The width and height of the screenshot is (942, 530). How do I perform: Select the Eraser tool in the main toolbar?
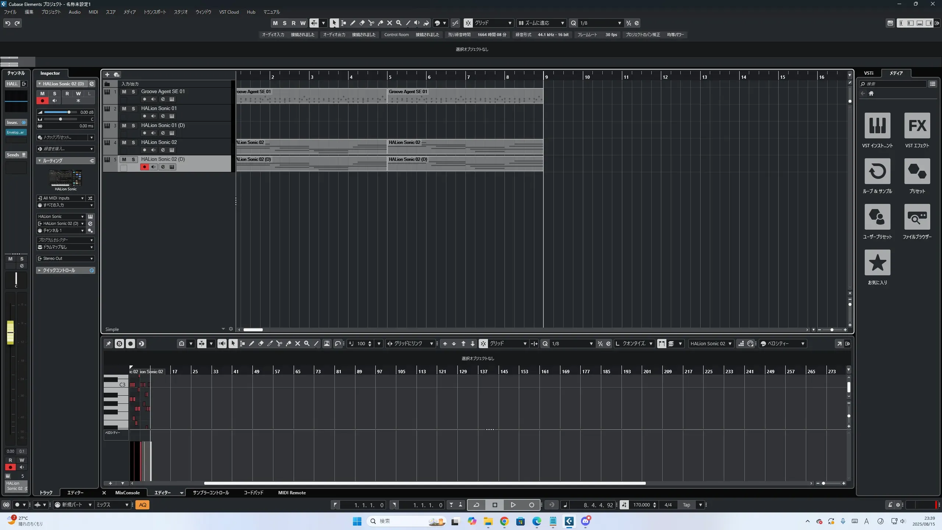coord(362,23)
